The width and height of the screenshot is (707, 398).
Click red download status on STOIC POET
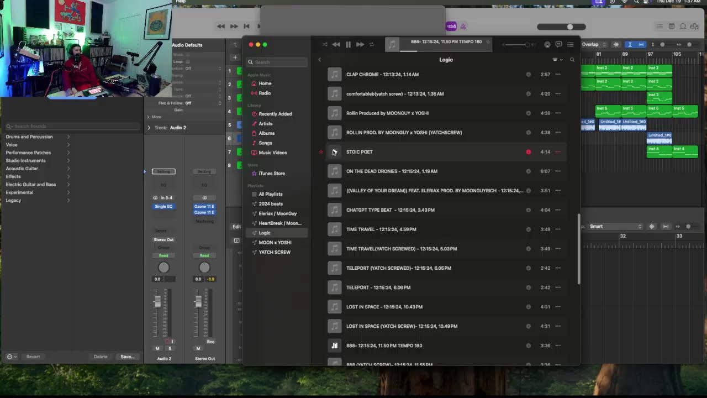[529, 152]
